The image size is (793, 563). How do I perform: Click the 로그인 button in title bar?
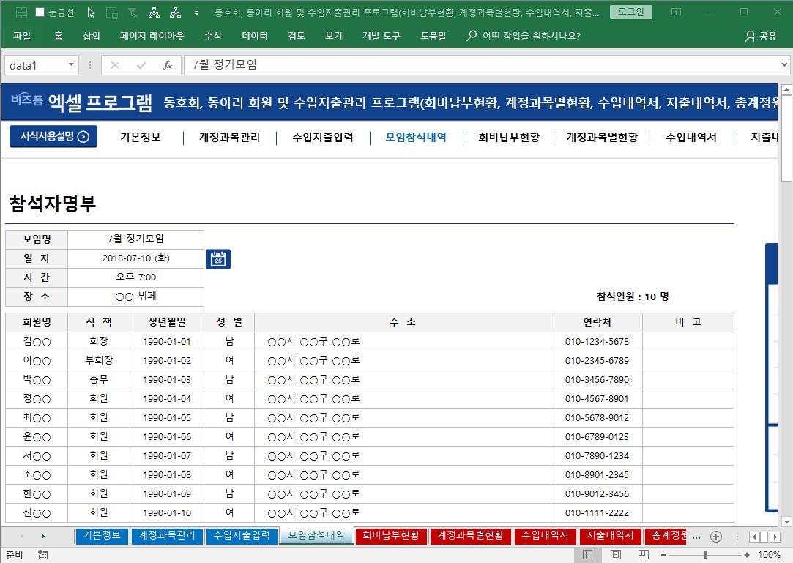click(630, 12)
